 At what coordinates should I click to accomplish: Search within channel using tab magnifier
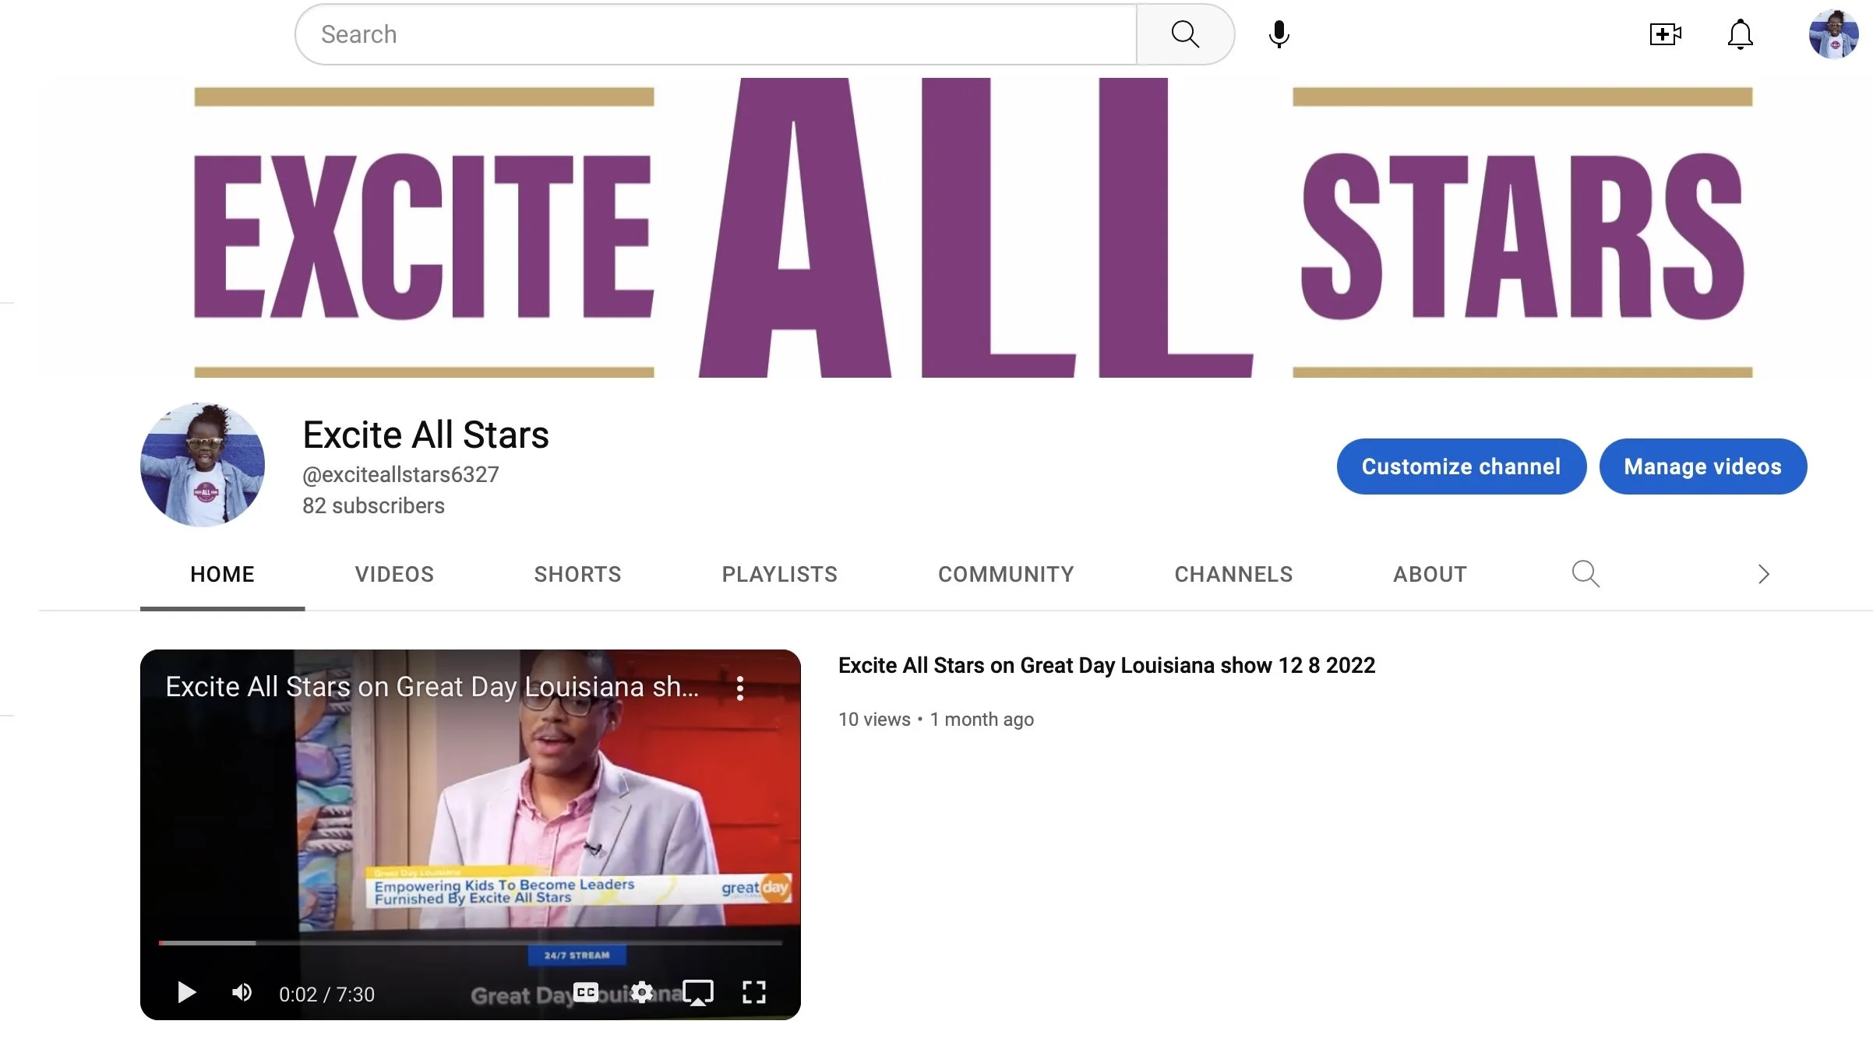click(x=1585, y=574)
